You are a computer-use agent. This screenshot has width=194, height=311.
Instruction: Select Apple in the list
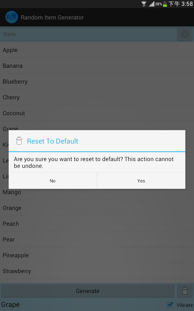pos(97,50)
